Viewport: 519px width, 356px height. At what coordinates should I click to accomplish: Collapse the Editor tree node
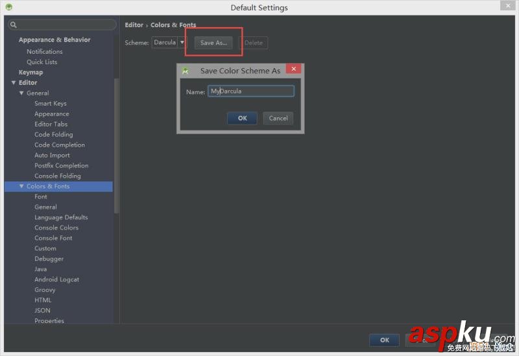pyautogui.click(x=14, y=83)
